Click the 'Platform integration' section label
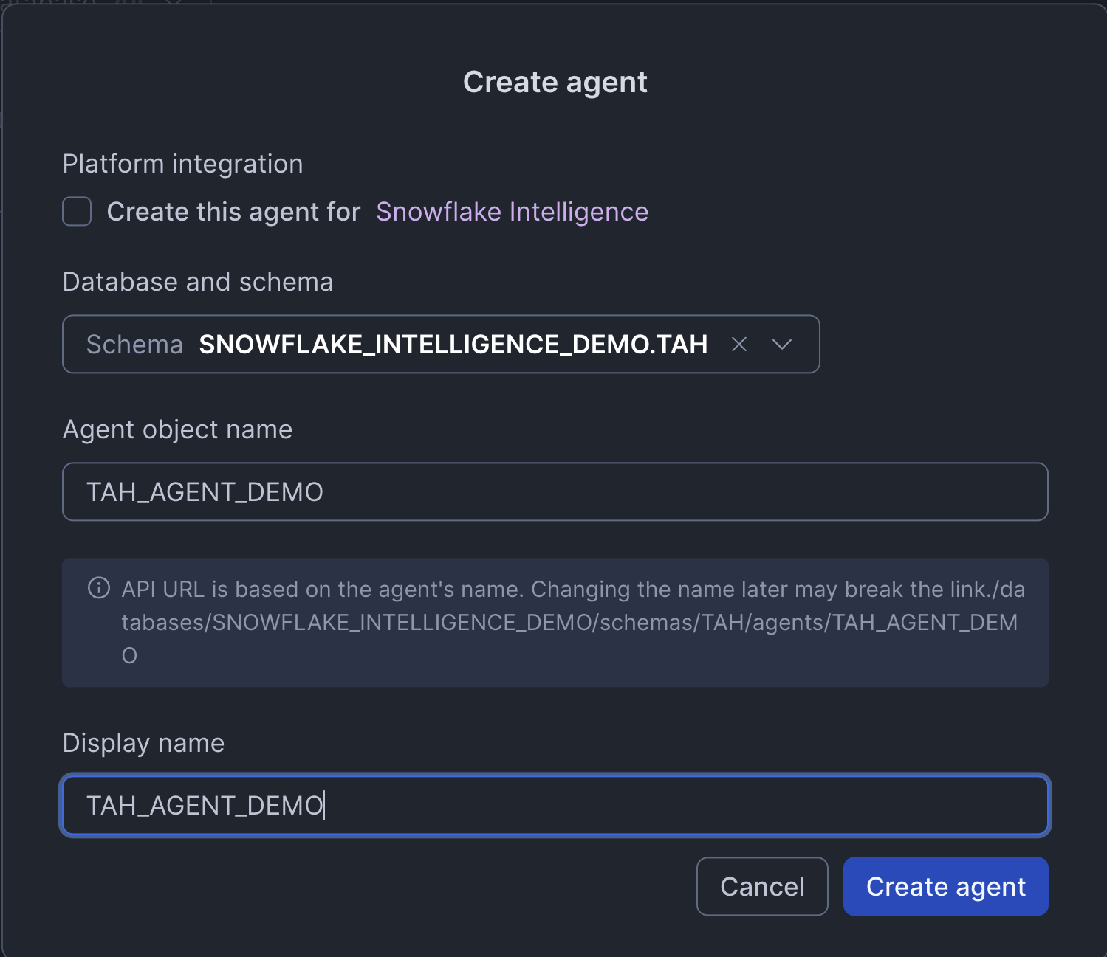 coord(182,164)
